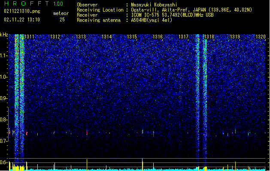270x171 pixels.
Task: Click the 1.1 kHz axis label
Action: (3, 56)
